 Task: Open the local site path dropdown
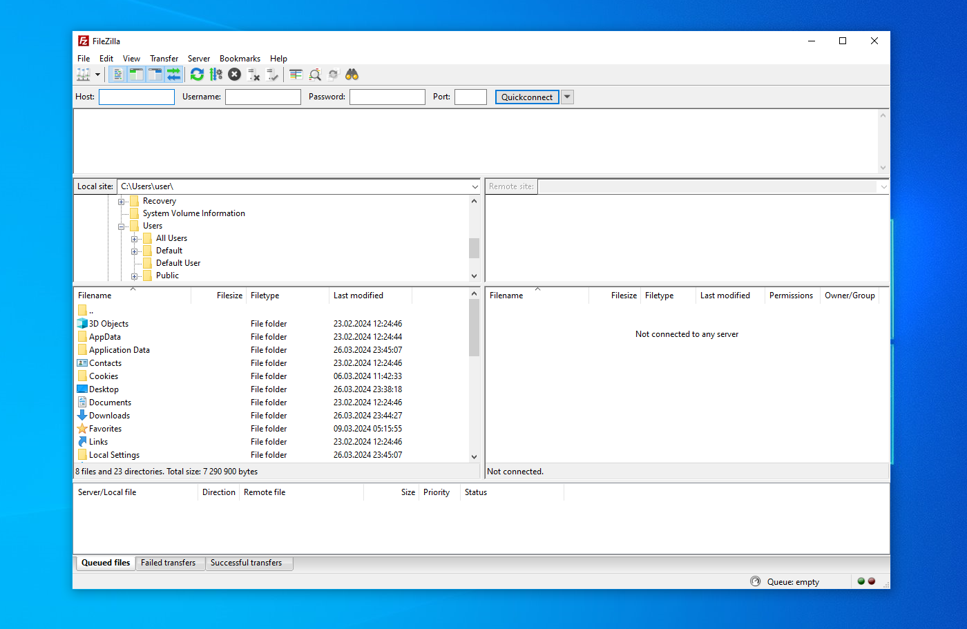(475, 186)
